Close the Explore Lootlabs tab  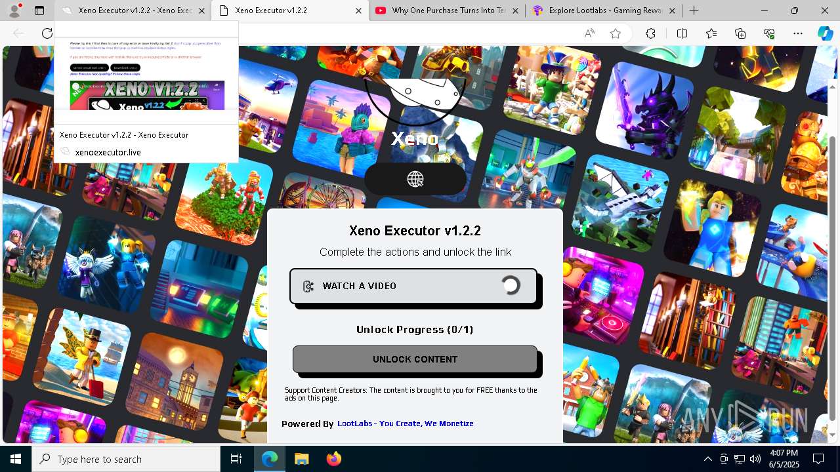[x=672, y=10]
